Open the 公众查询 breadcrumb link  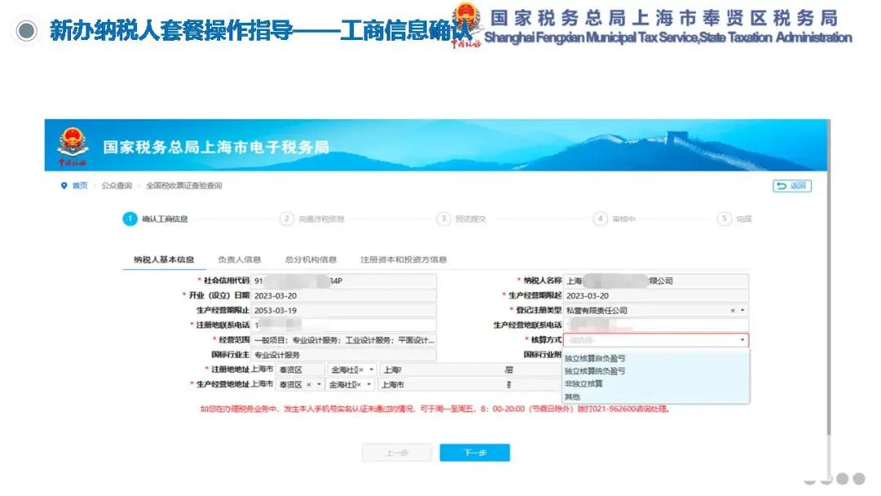(117, 186)
